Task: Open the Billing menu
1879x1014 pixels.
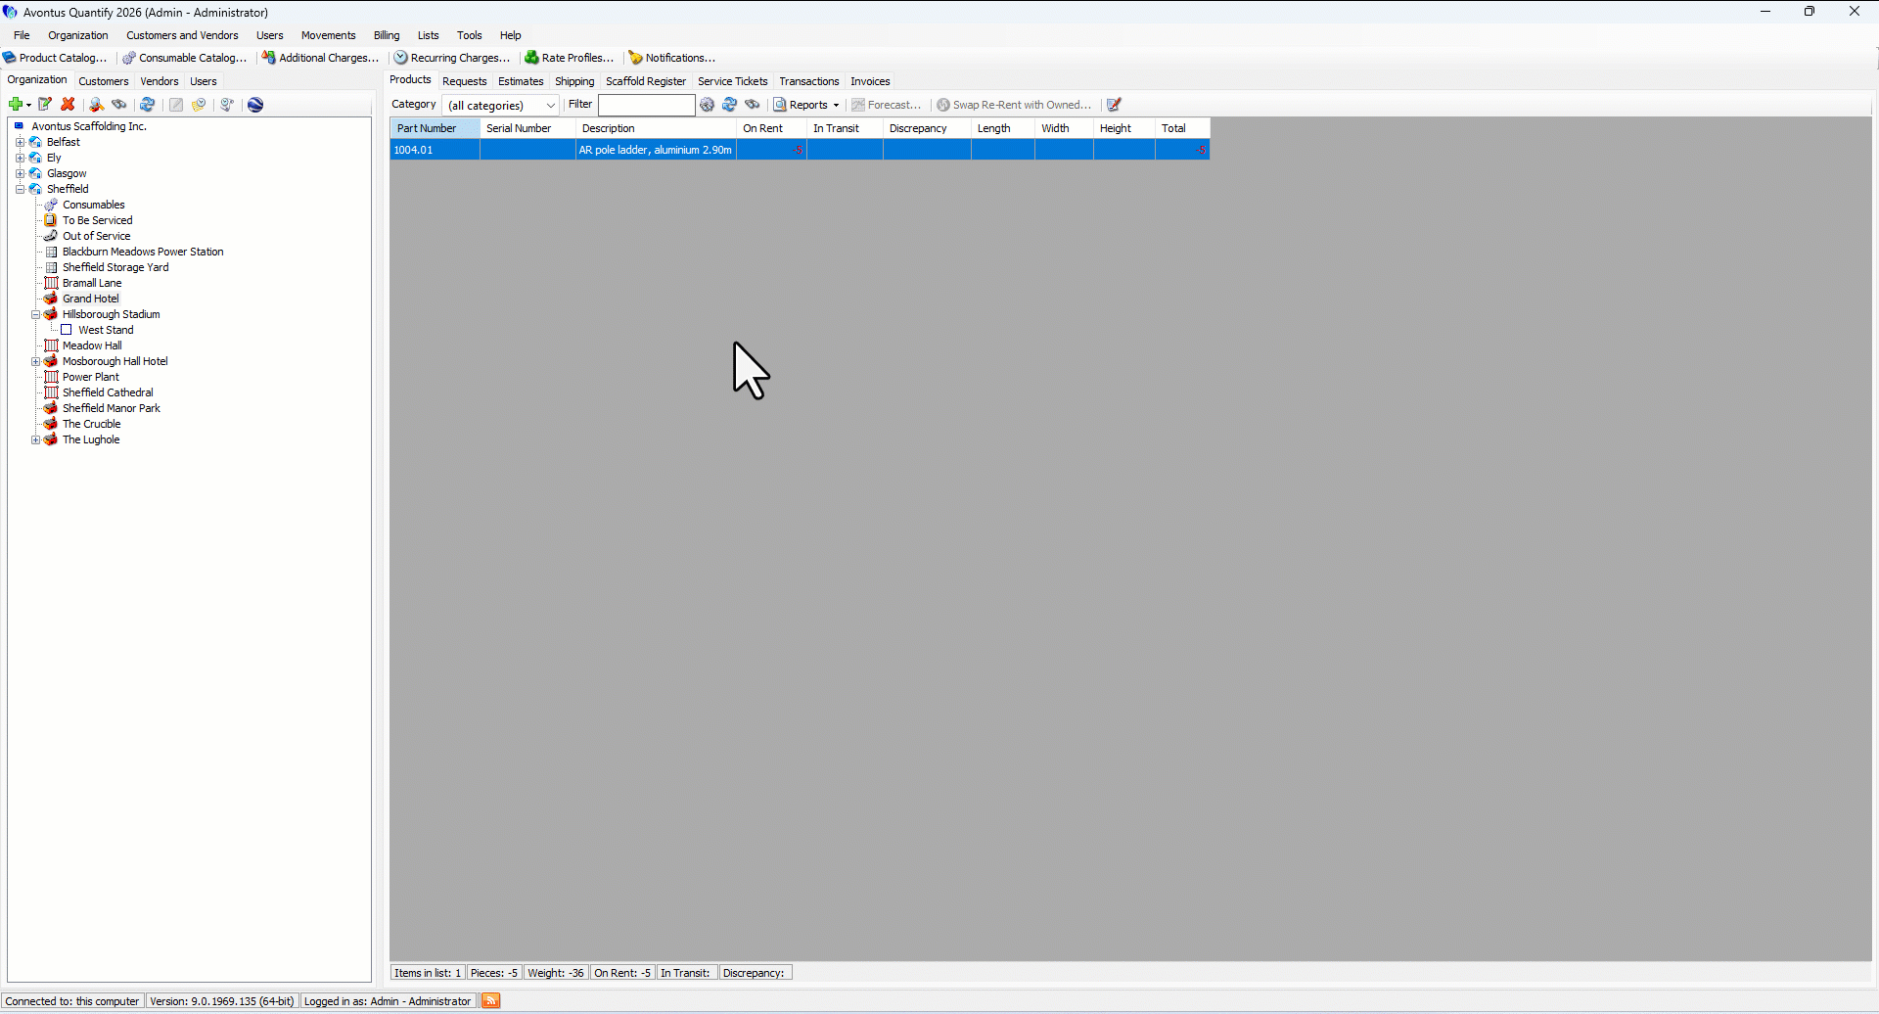Action: tap(387, 35)
